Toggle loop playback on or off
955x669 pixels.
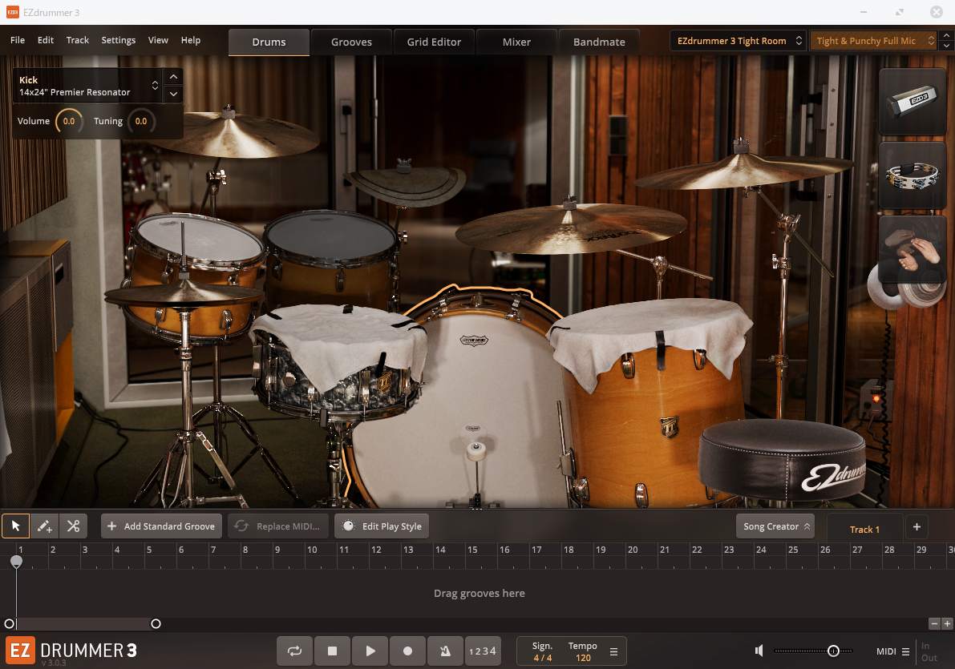click(x=294, y=651)
